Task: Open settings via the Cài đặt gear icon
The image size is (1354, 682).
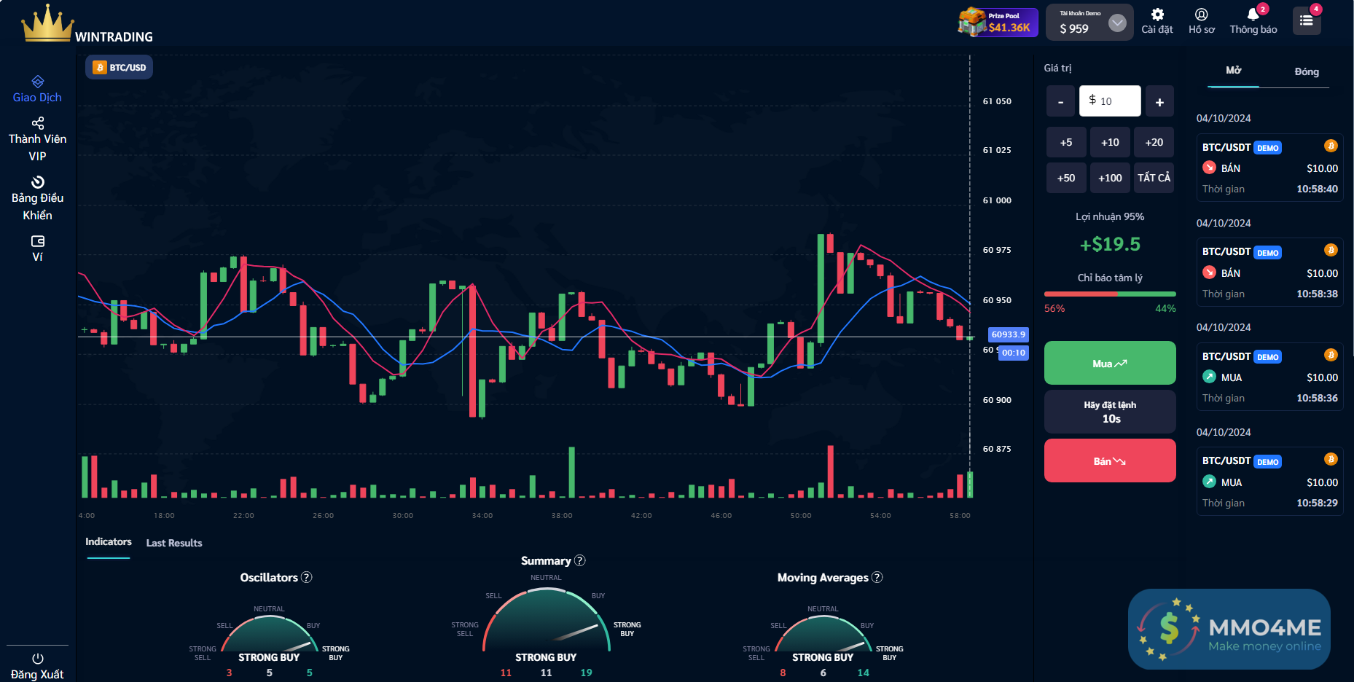Action: point(1157,15)
